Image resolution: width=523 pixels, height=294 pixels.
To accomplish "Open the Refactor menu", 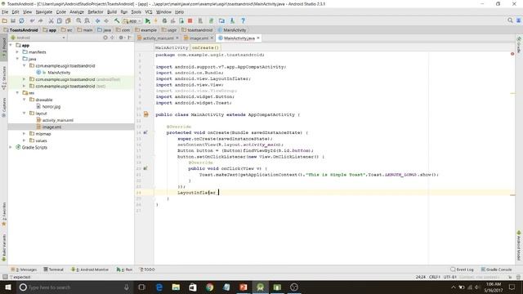I will pyautogui.click(x=96, y=12).
